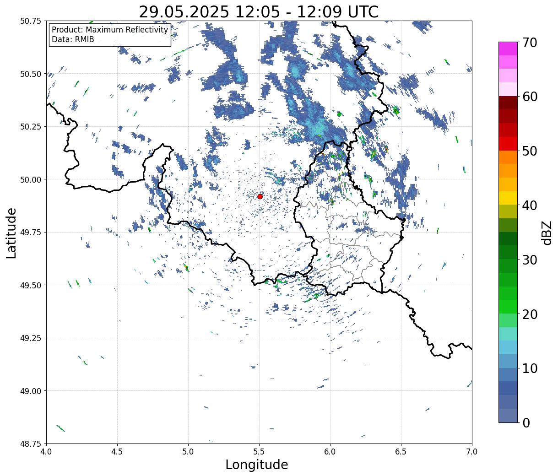Image resolution: width=558 pixels, height=476 pixels.
Task: Click the 'dBZ' colorbar label
Action: [547, 233]
